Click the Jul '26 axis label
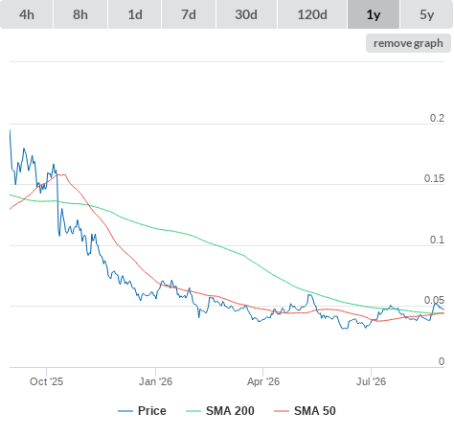This screenshot has width=454, height=436. pyautogui.click(x=371, y=381)
